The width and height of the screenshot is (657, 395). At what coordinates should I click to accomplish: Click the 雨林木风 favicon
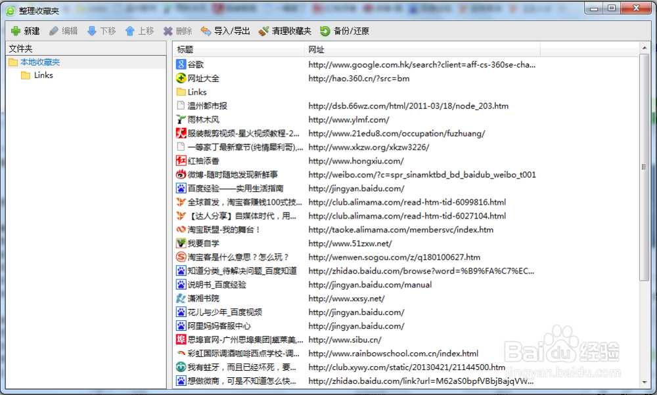click(x=181, y=119)
